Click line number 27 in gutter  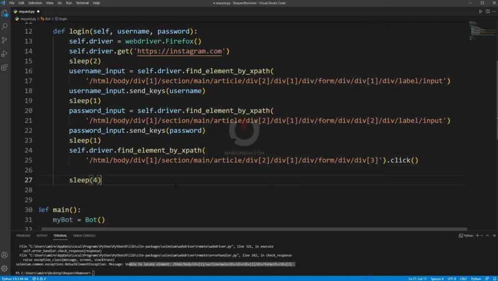[28, 180]
